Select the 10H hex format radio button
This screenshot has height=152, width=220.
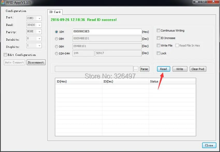56,32
